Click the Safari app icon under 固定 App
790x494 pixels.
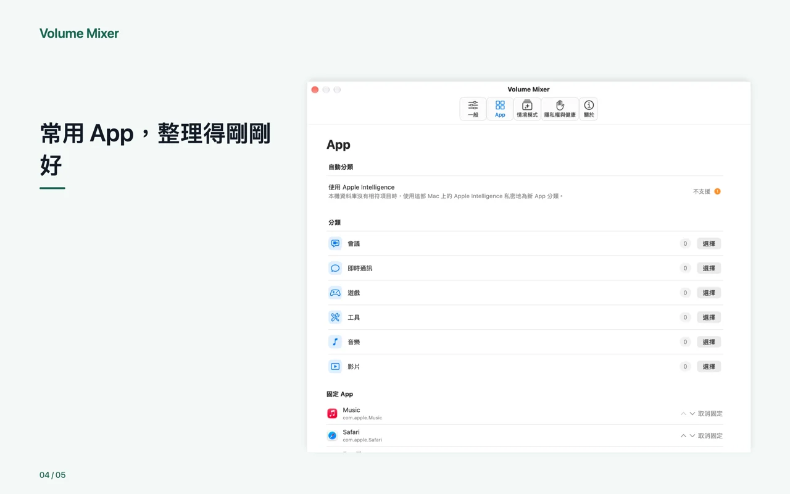point(332,435)
